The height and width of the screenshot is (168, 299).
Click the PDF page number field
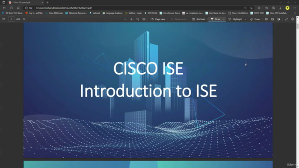pyautogui.click(x=11, y=19)
